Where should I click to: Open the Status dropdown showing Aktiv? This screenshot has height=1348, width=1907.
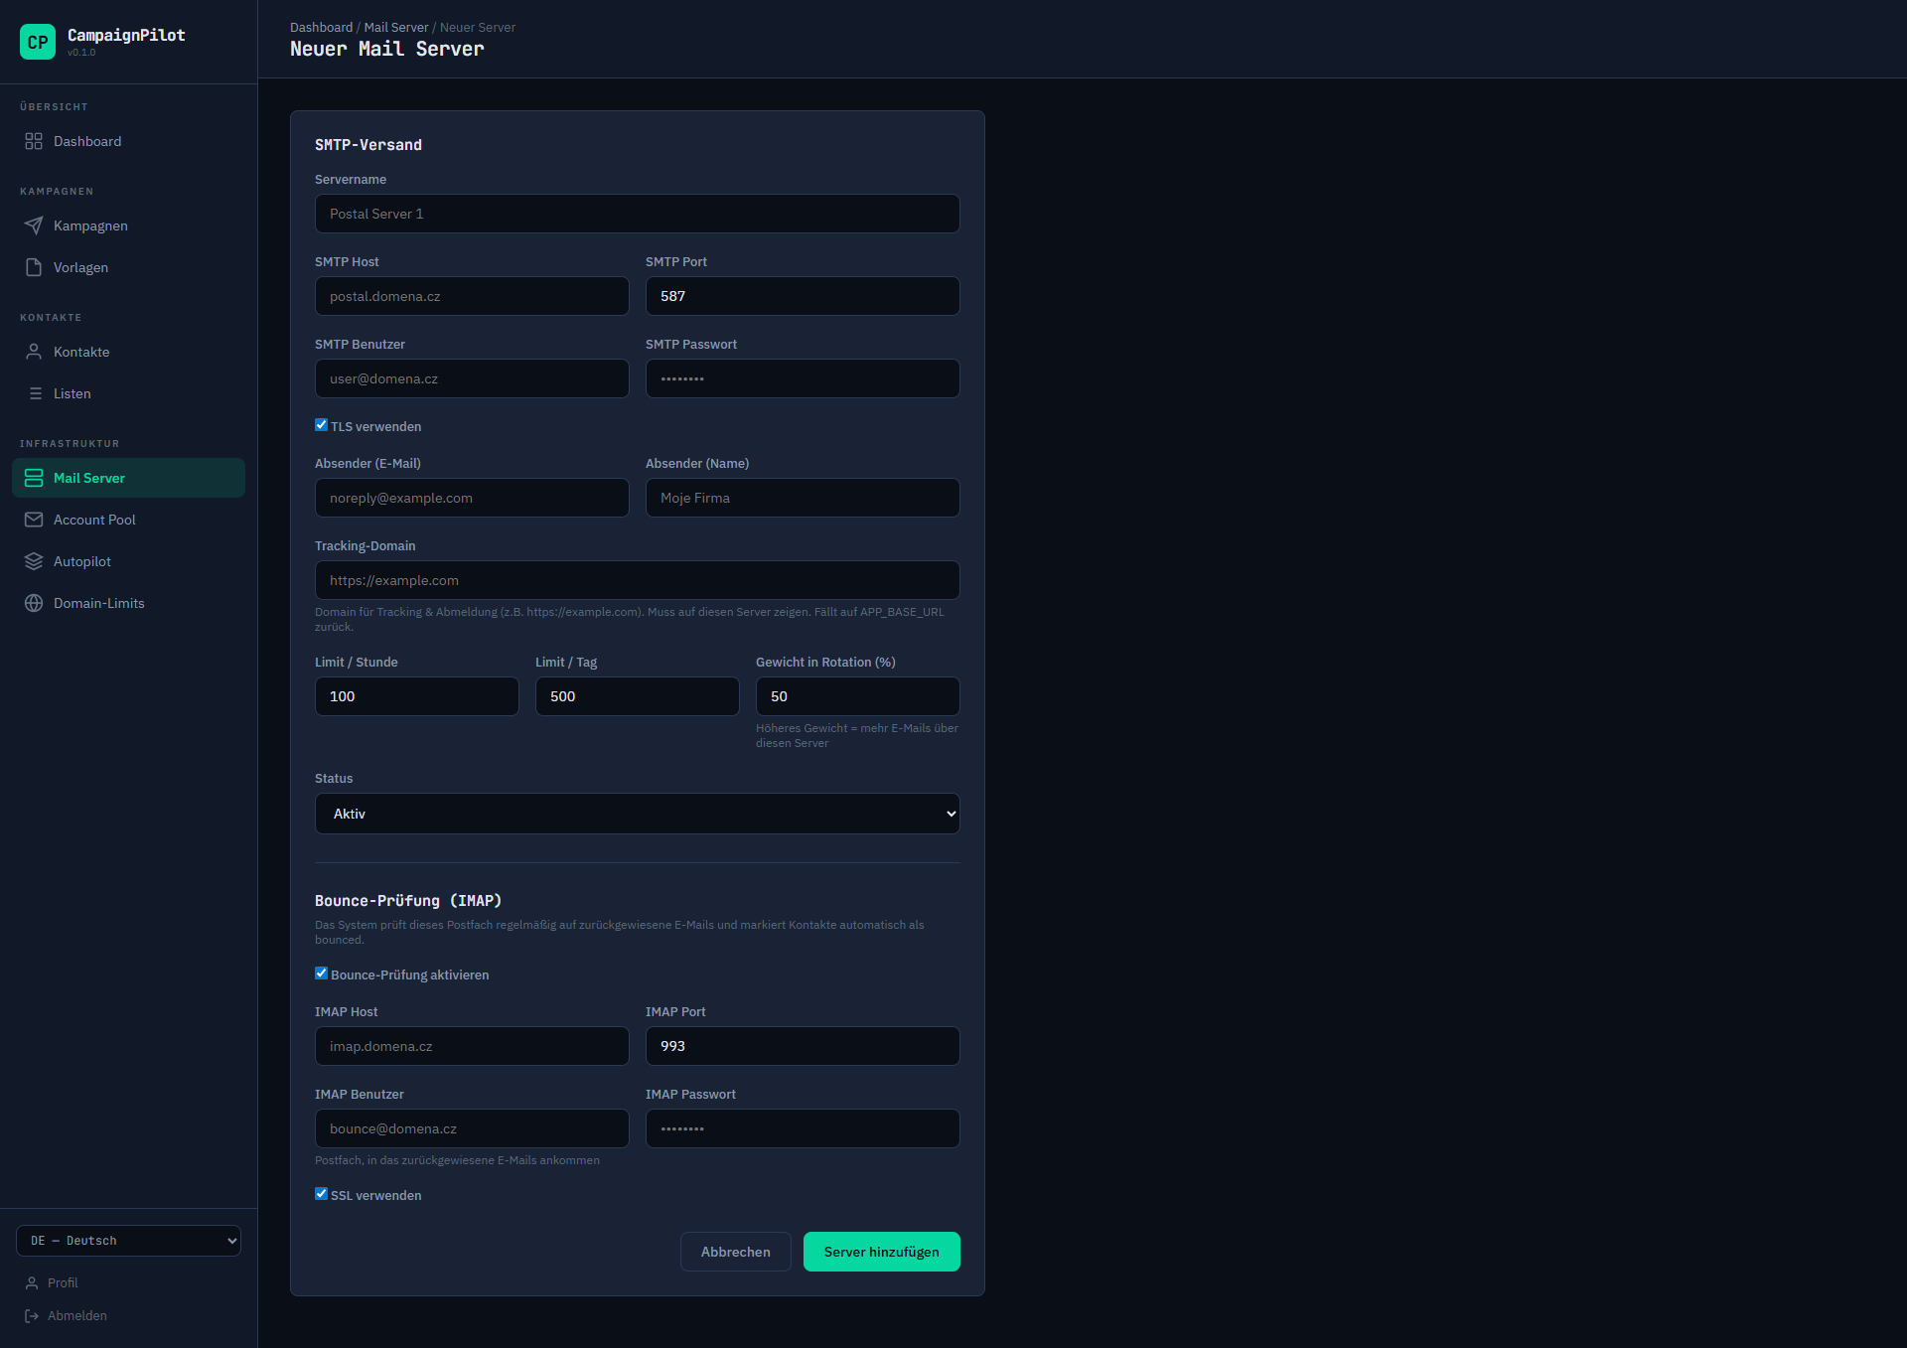click(638, 814)
